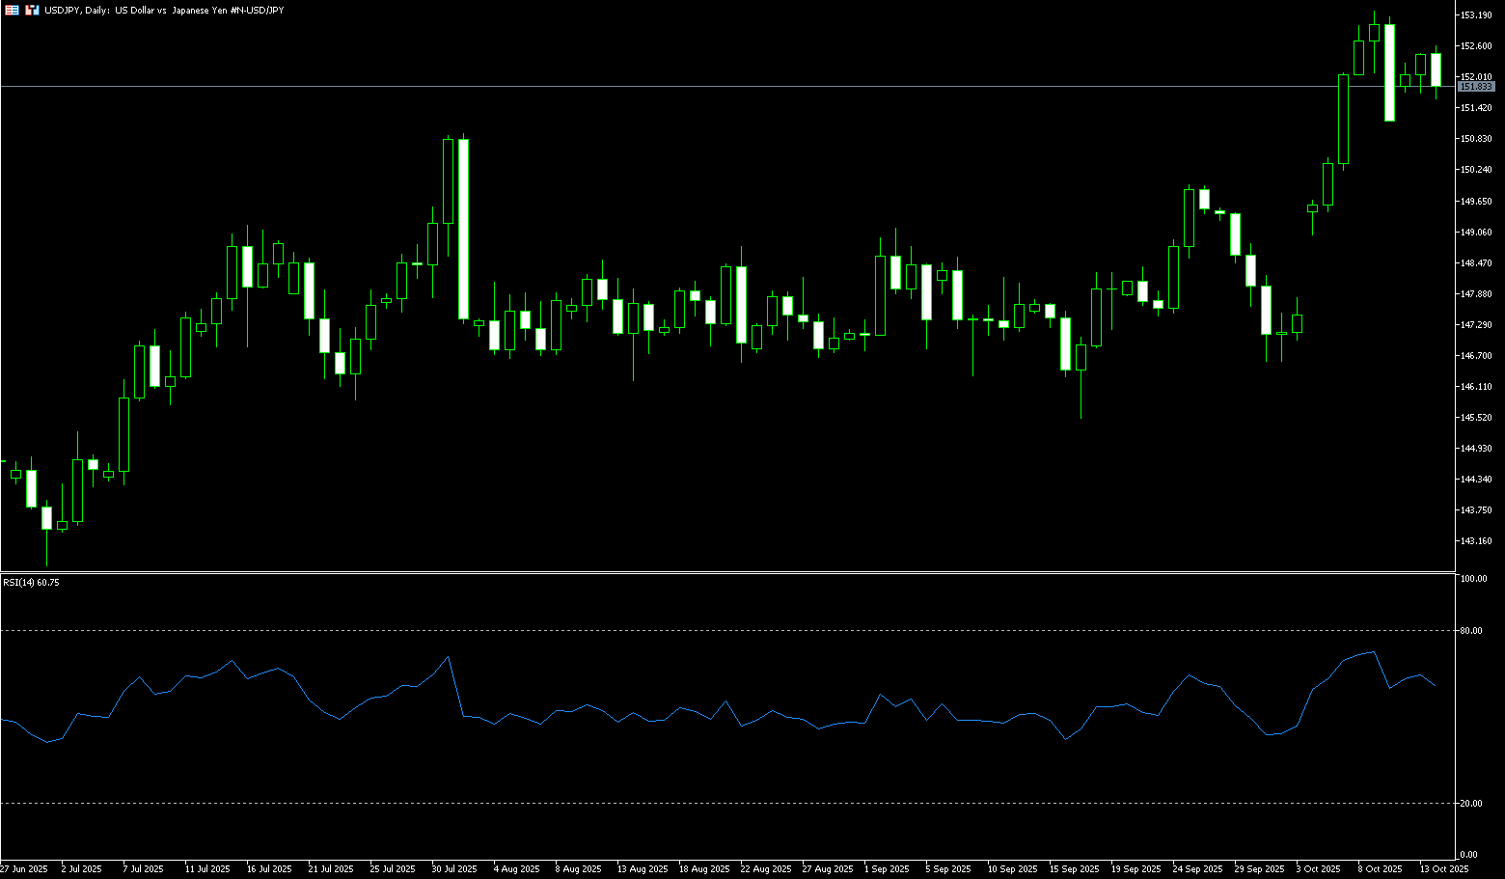Click the RSI(14) 60.75 indicator label

click(x=31, y=583)
